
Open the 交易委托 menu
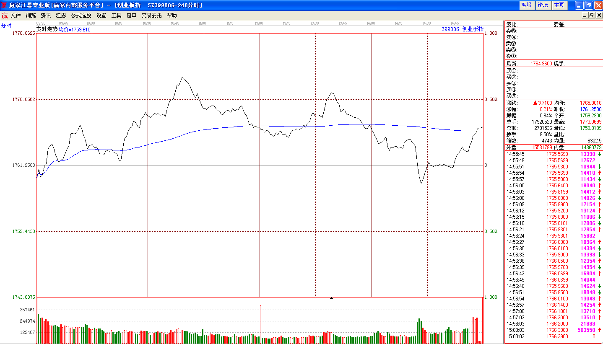click(151, 15)
